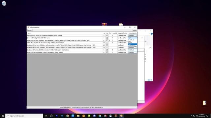Open volume control in system tray
Screen dimensions: 211x118
pyautogui.click(x=197, y=116)
